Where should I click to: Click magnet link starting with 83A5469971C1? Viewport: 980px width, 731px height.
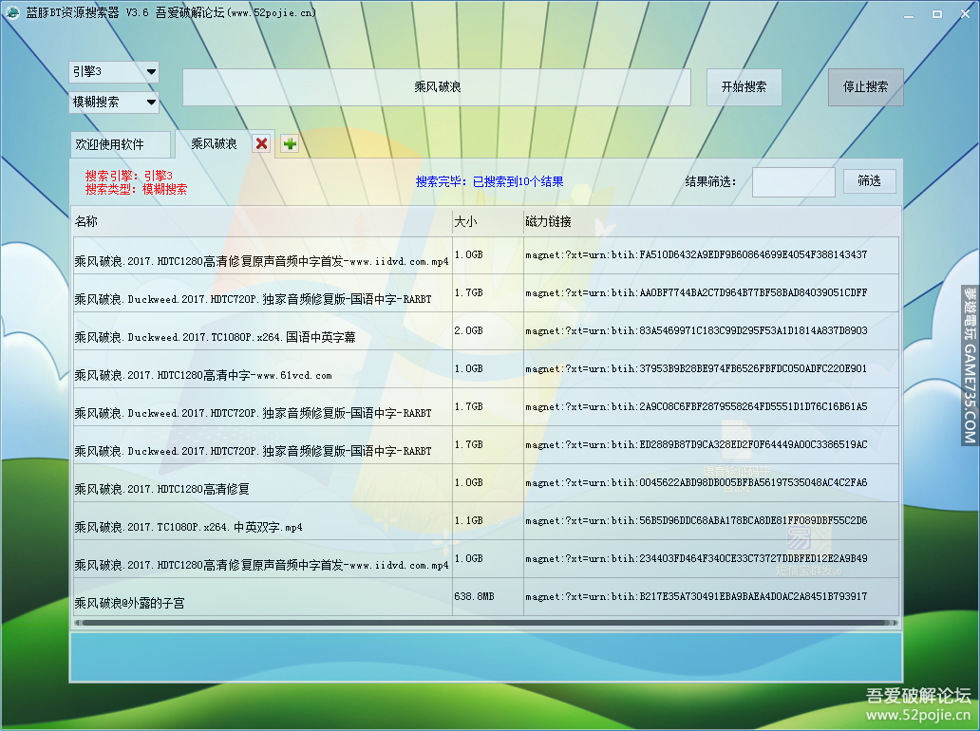(696, 330)
